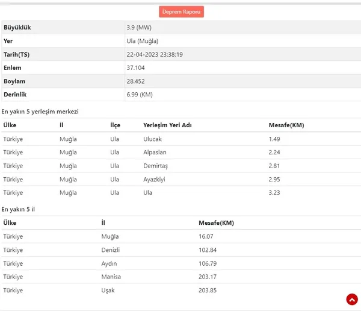Select the Alpaslan settlement row

coord(181,152)
